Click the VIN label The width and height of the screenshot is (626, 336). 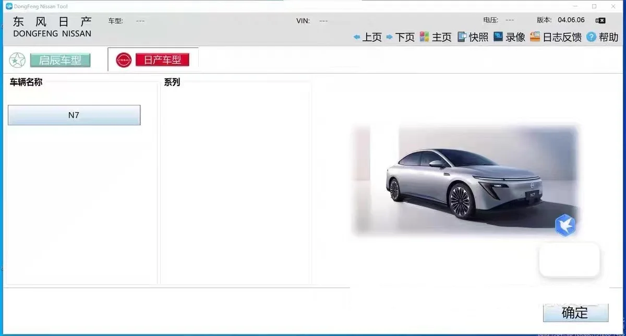coord(303,21)
